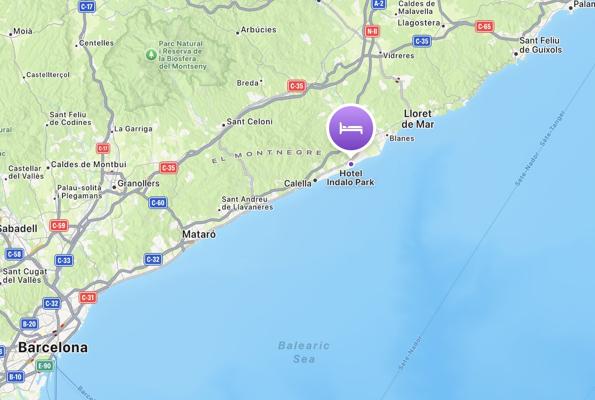Click the Balearic Sea label
The width and height of the screenshot is (595, 400).
(x=304, y=352)
